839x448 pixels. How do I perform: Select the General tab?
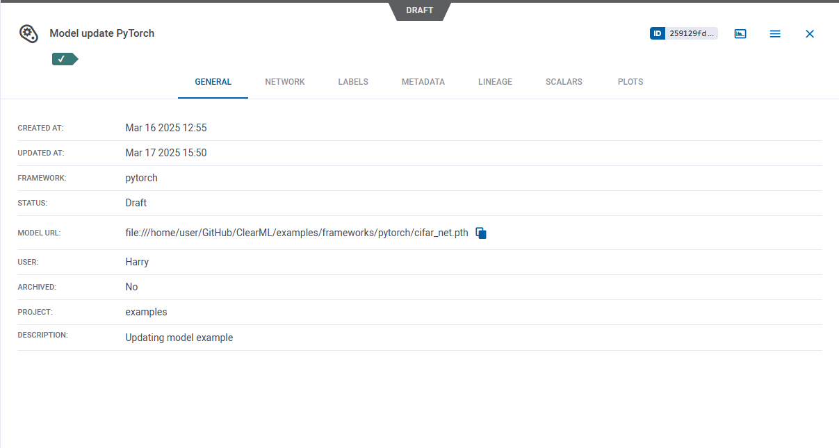point(213,82)
